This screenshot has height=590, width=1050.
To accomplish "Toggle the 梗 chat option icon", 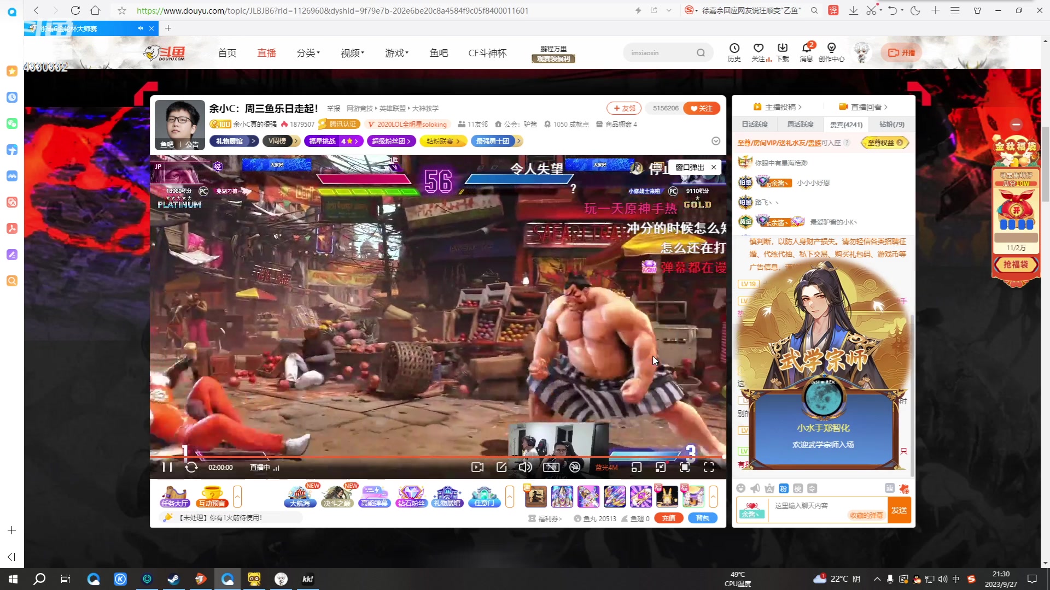I will [x=798, y=488].
